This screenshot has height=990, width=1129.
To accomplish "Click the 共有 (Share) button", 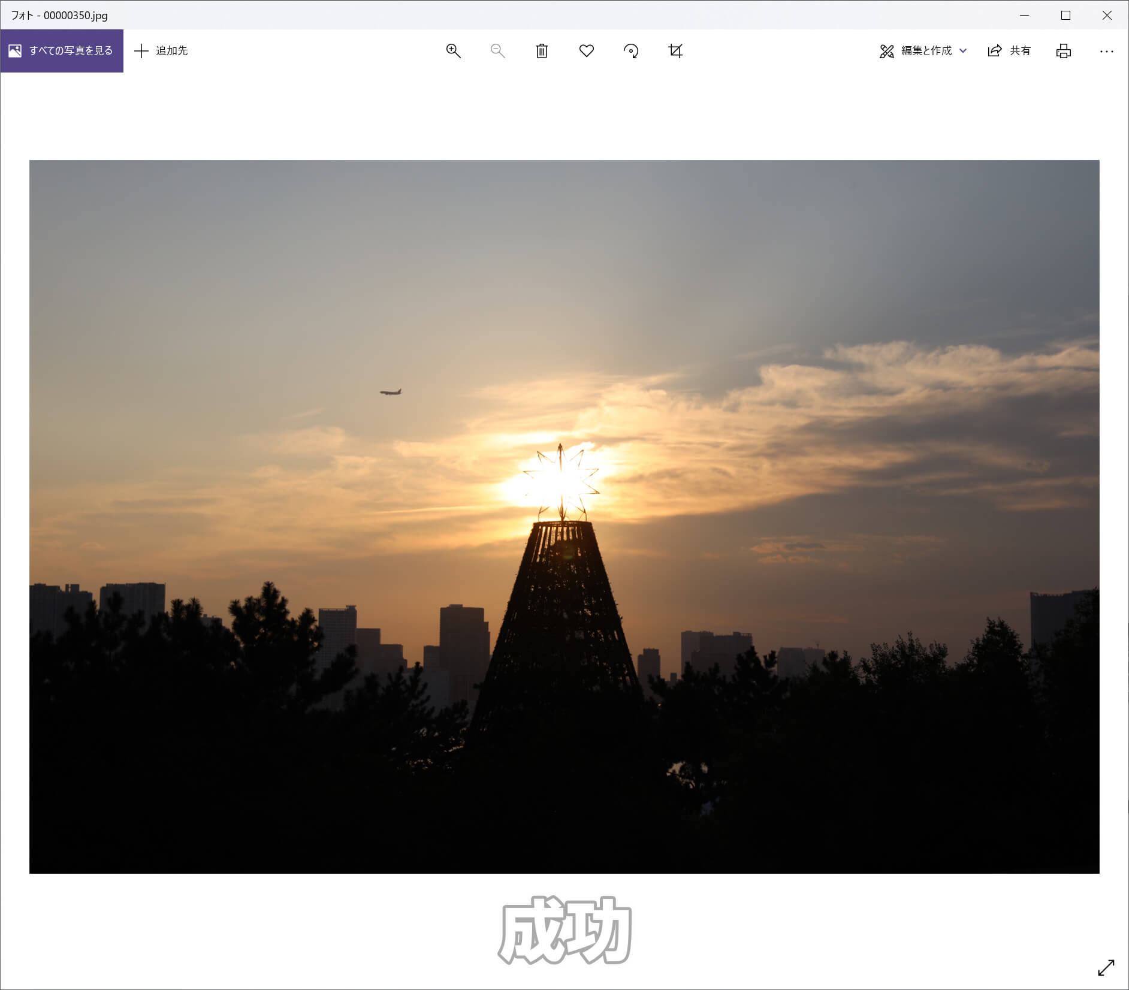I will pos(1009,51).
